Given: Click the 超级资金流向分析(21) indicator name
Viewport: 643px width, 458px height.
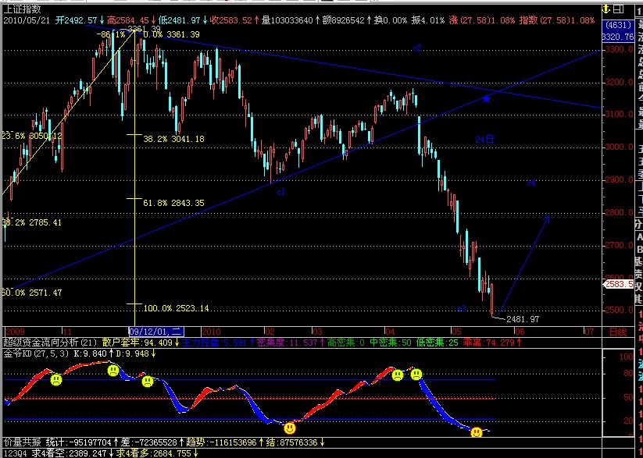Looking at the screenshot, I should pos(50,343).
